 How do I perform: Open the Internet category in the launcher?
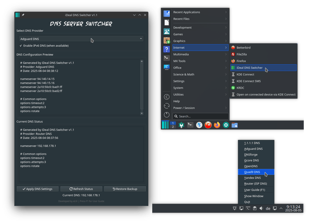tap(200, 48)
